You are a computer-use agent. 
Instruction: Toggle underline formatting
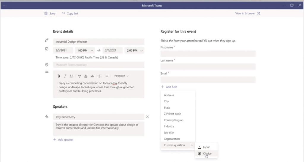[71, 76]
